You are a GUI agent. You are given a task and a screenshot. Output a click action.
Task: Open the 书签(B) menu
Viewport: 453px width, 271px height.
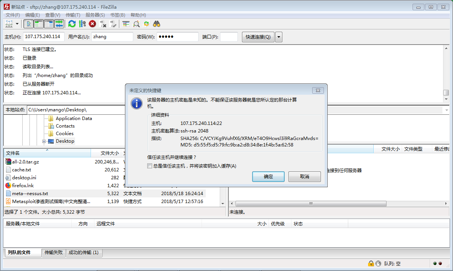point(117,15)
